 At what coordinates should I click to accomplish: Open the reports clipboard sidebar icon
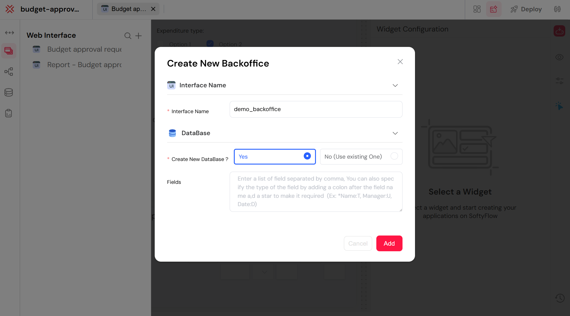9,113
